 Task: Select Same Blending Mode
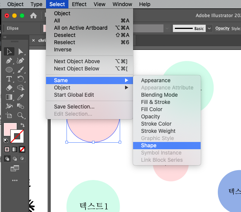coord(167,95)
